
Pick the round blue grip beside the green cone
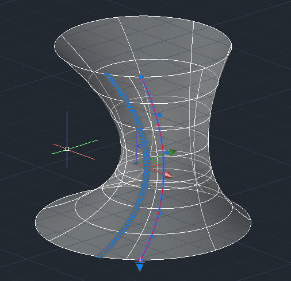coord(167,153)
